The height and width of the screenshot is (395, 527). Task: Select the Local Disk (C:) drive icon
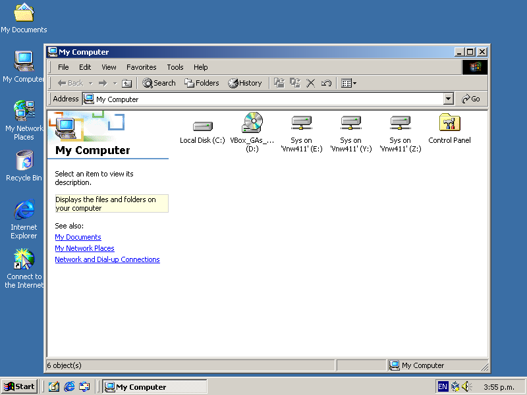click(x=203, y=126)
